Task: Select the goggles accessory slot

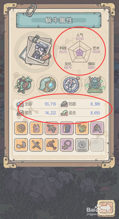Action: point(21,145)
